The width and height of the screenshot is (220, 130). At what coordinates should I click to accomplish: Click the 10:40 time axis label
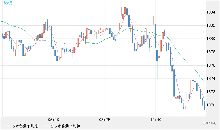tap(156, 120)
